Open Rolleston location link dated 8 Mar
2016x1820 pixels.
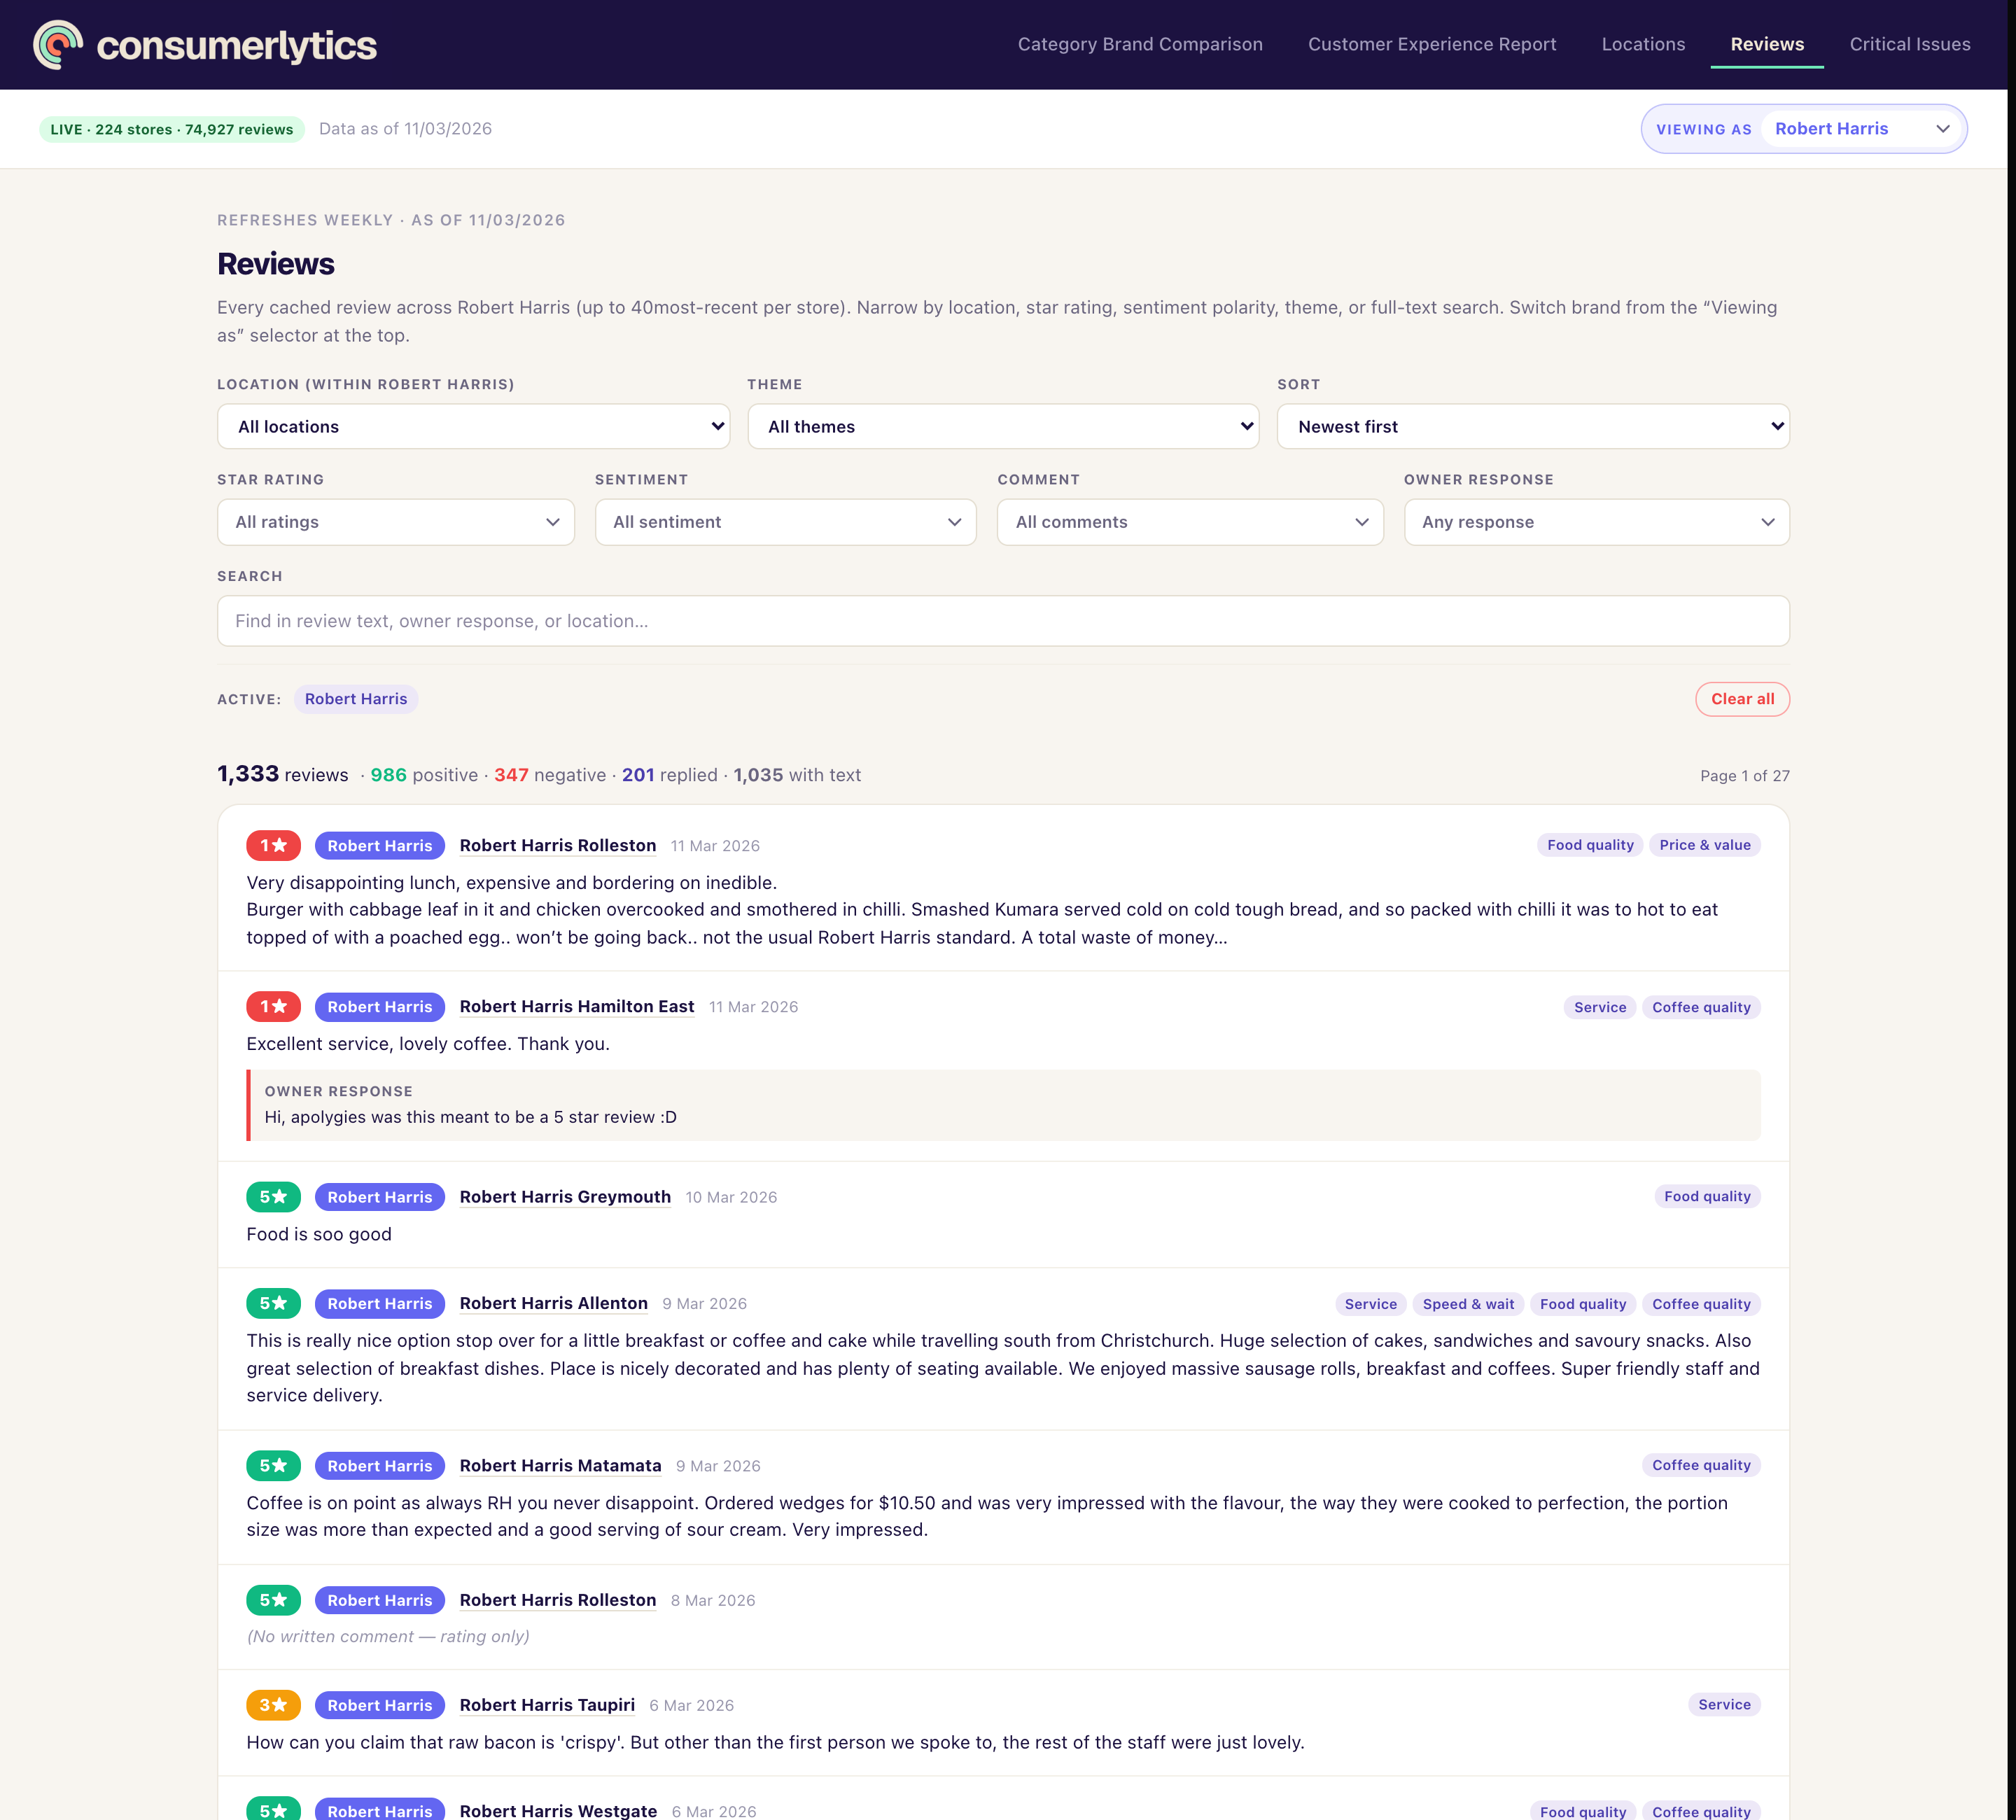coord(558,1600)
